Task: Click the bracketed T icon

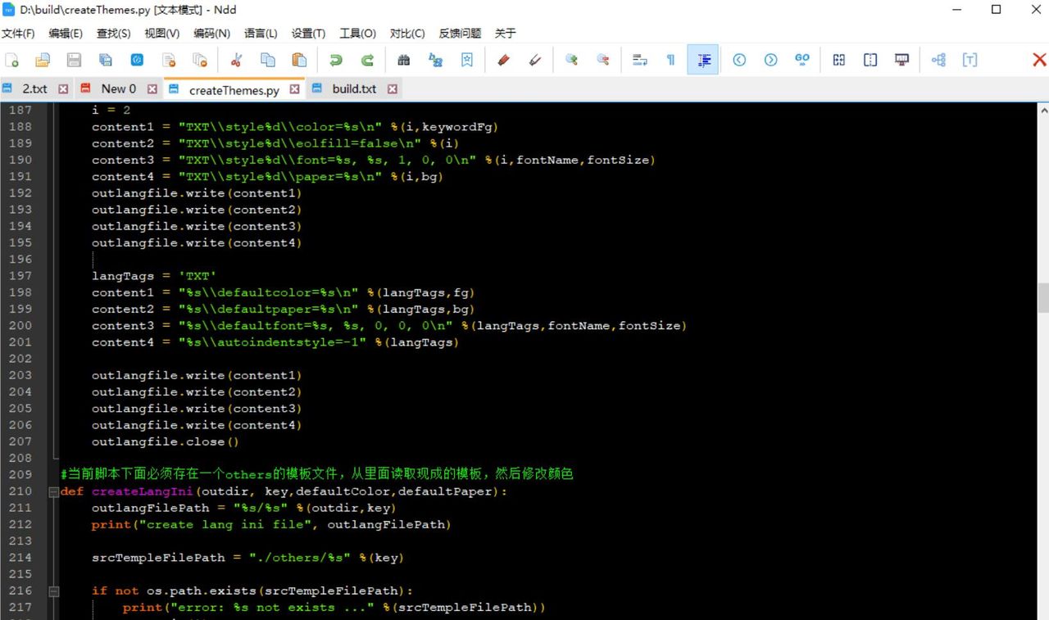Action: [x=970, y=60]
